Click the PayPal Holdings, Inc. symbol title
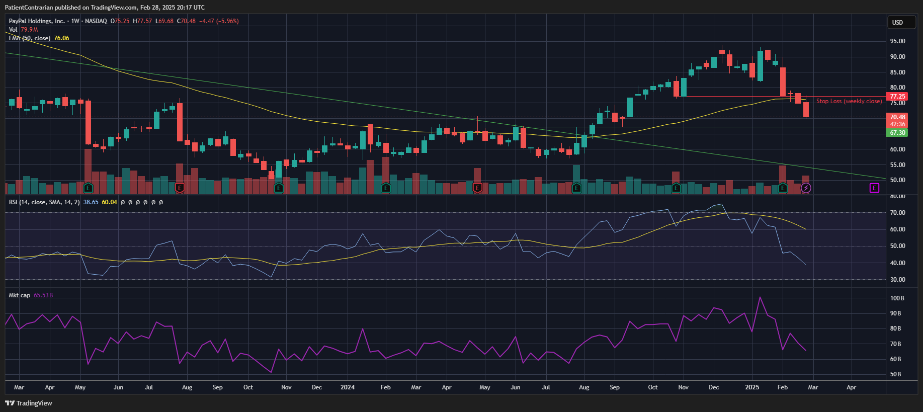The height and width of the screenshot is (412, 923). pyautogui.click(x=37, y=21)
